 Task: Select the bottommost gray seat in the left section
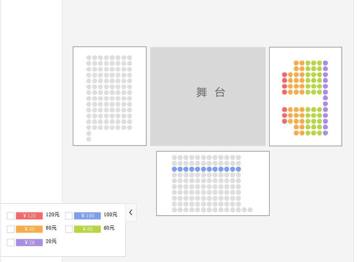click(x=89, y=139)
